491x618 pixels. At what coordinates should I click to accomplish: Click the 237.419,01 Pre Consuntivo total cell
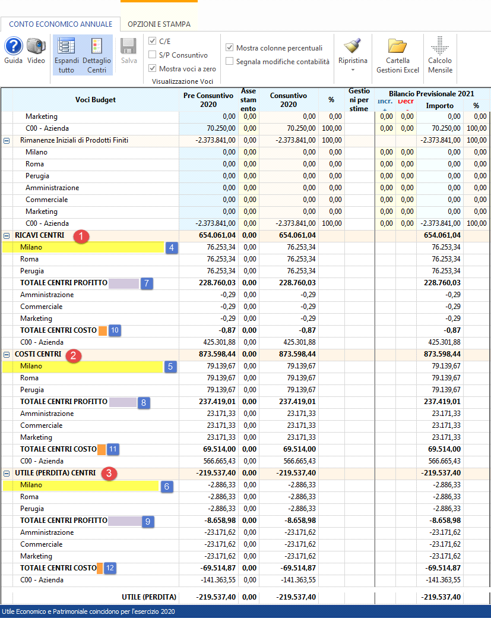pos(208,402)
